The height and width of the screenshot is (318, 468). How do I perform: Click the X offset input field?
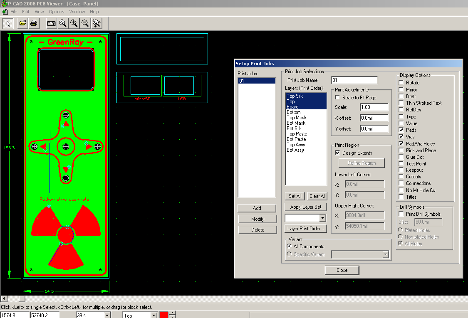point(374,118)
